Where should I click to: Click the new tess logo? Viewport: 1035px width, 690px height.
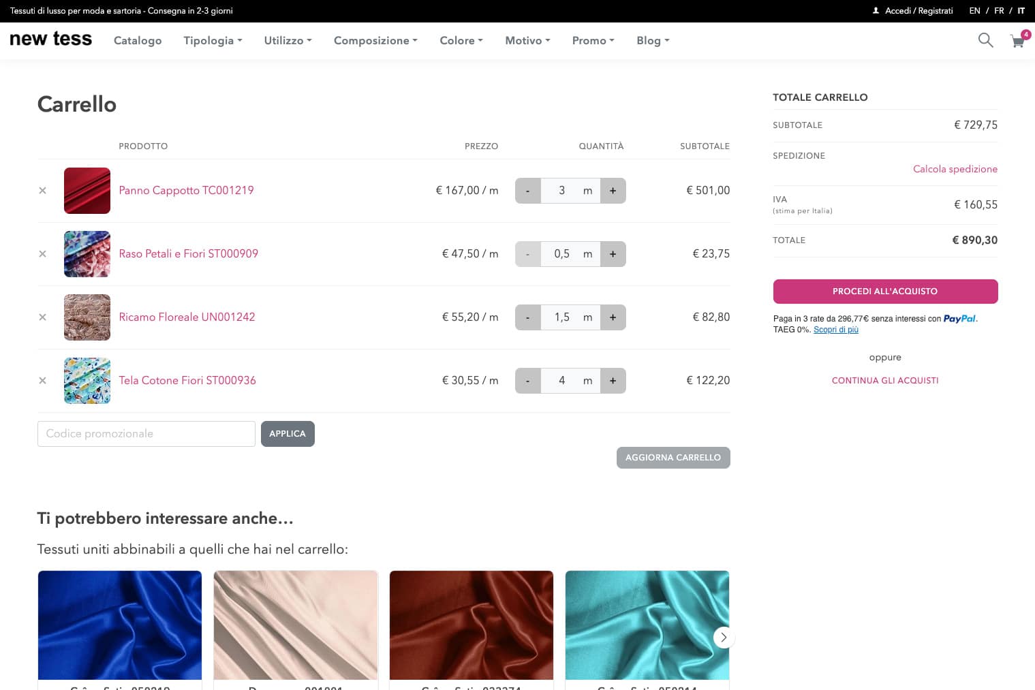[50, 40]
